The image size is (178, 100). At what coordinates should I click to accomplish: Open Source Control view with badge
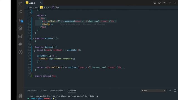coord(21,20)
